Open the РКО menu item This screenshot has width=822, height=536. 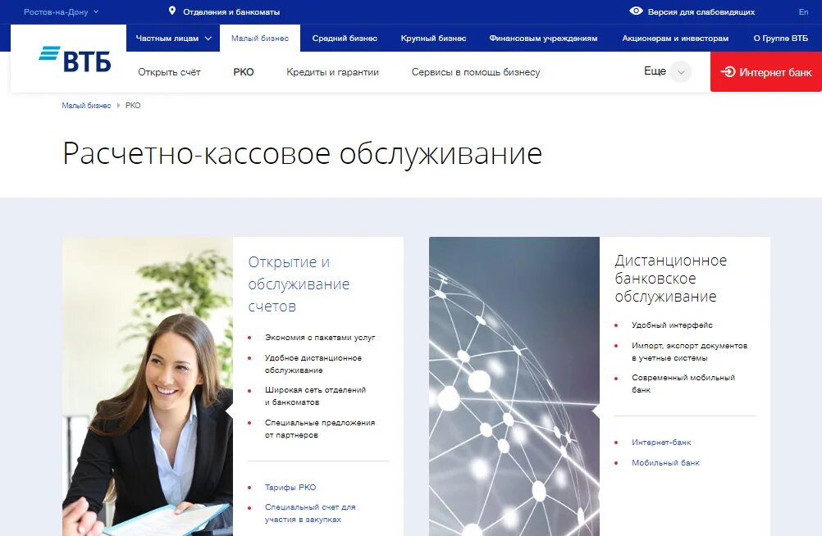click(244, 72)
